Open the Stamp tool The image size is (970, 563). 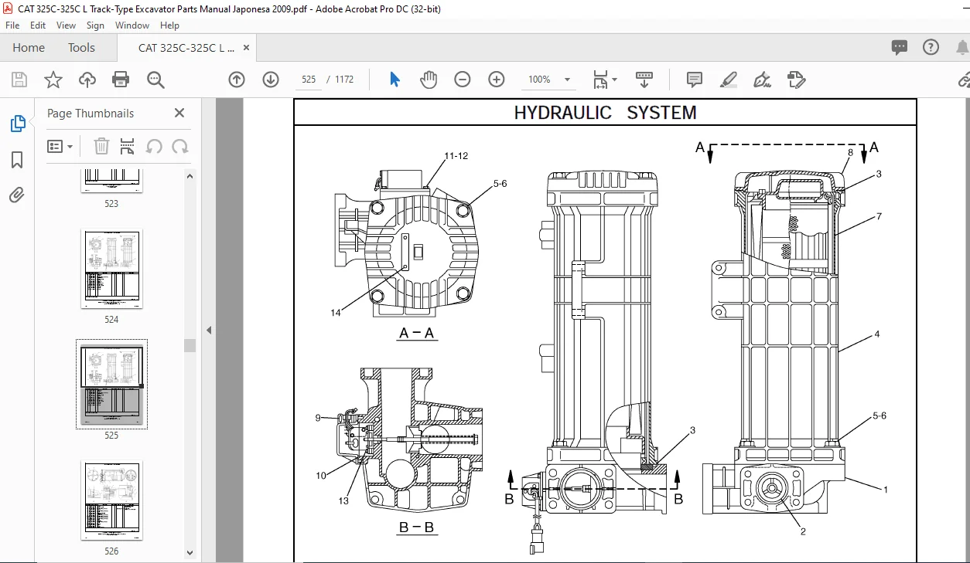pyautogui.click(x=797, y=80)
